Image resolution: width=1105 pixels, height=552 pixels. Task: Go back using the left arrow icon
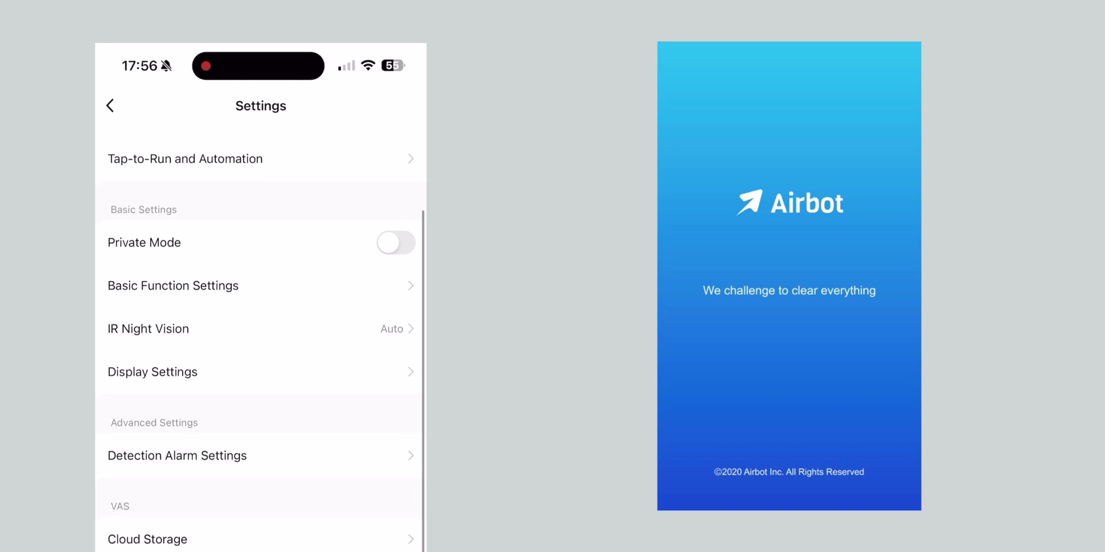point(110,105)
